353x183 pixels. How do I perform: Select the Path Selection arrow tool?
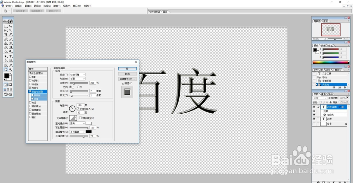tap(6, 56)
